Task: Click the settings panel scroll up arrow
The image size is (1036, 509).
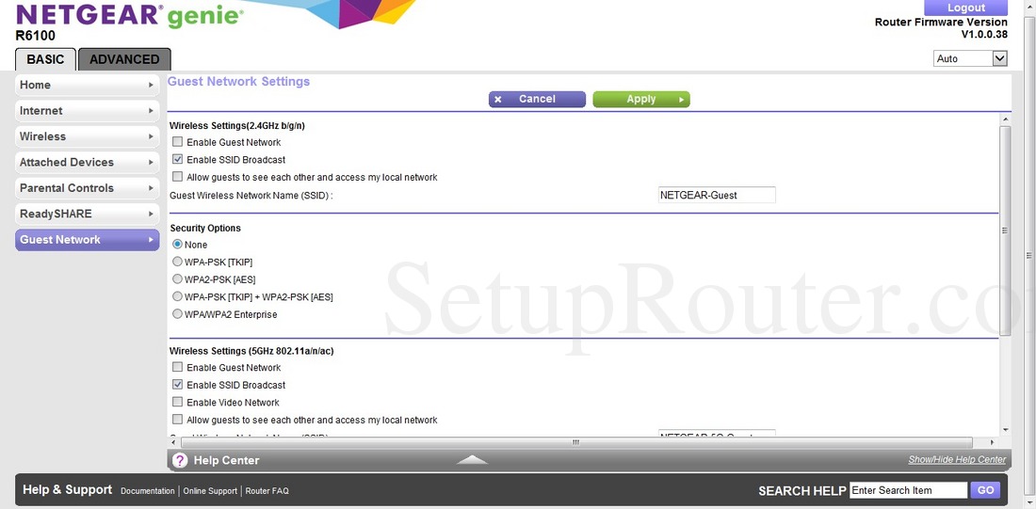Action: point(1005,119)
